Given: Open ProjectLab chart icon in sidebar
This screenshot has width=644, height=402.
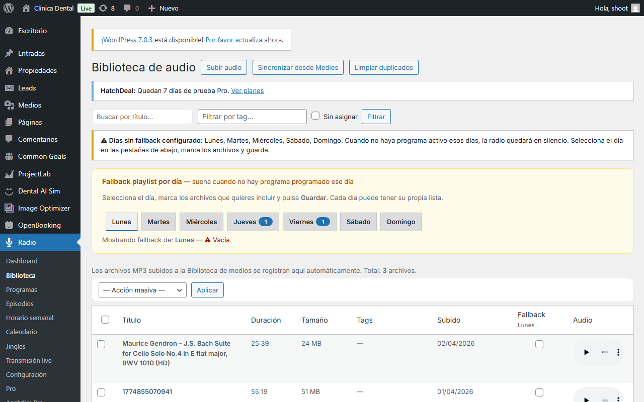Looking at the screenshot, I should coord(9,174).
